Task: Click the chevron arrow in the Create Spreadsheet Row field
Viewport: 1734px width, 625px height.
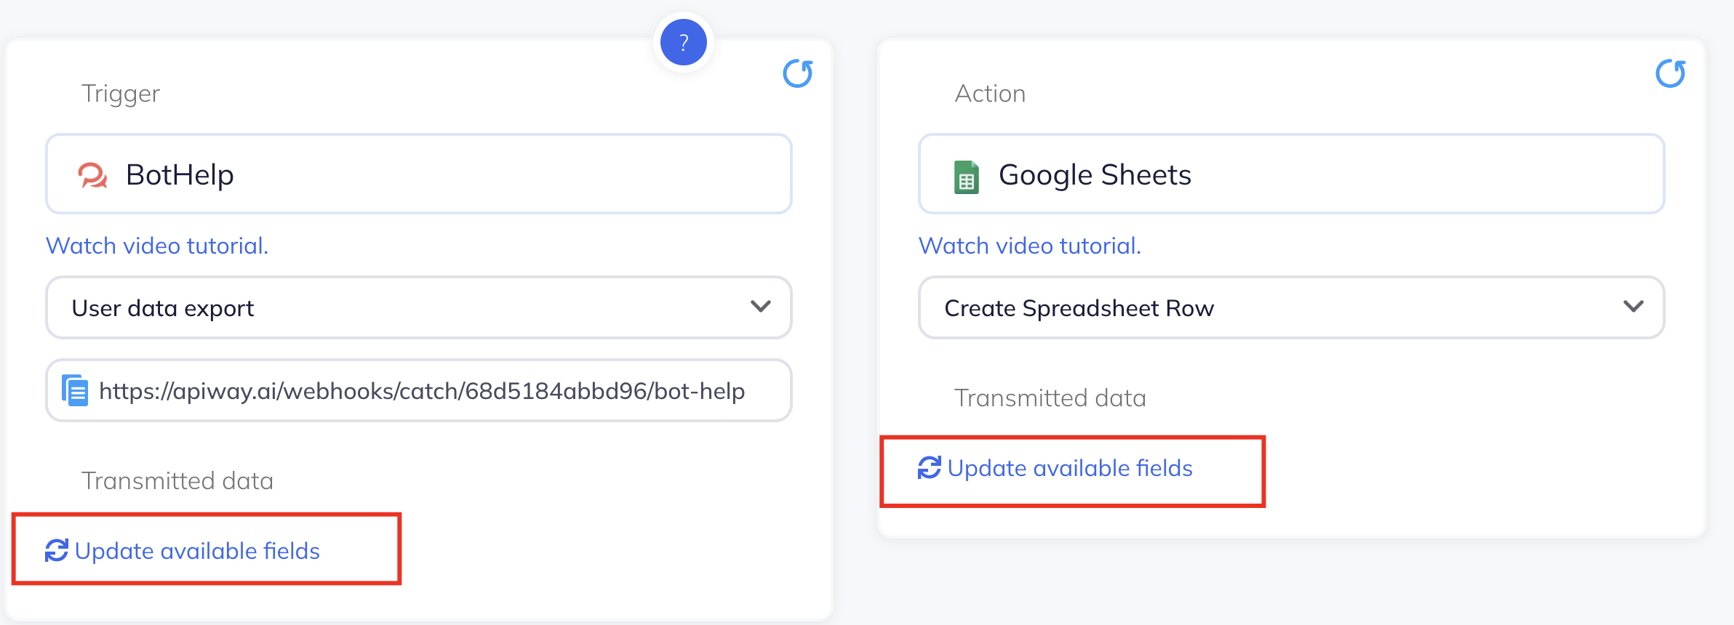Action: 1633,307
